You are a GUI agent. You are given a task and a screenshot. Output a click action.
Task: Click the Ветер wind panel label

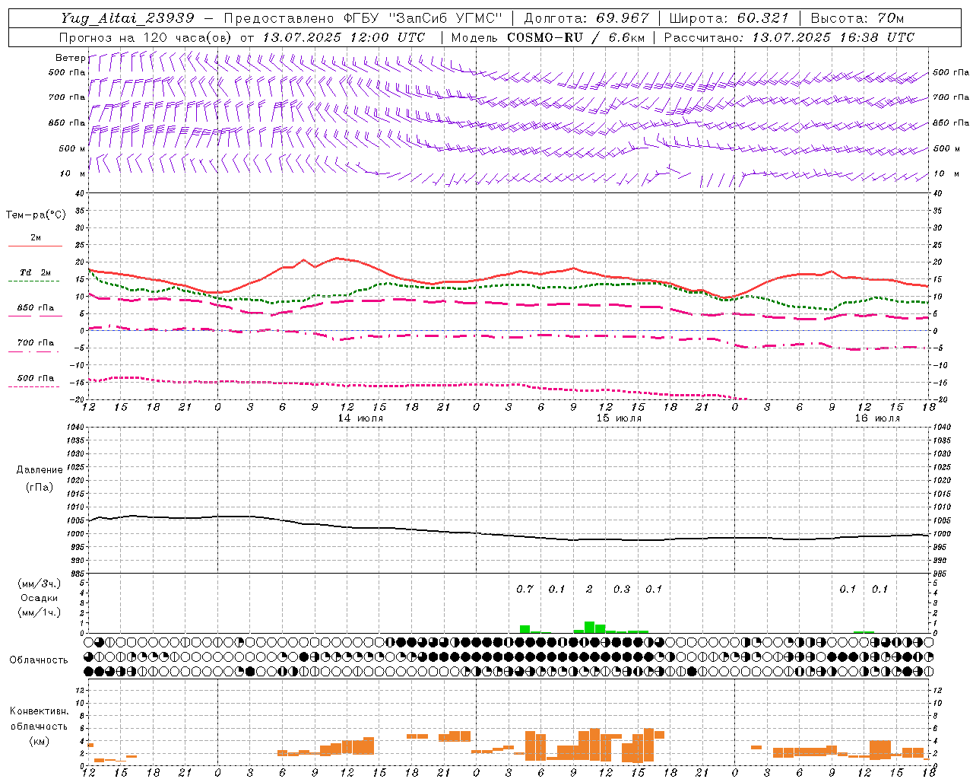point(70,58)
